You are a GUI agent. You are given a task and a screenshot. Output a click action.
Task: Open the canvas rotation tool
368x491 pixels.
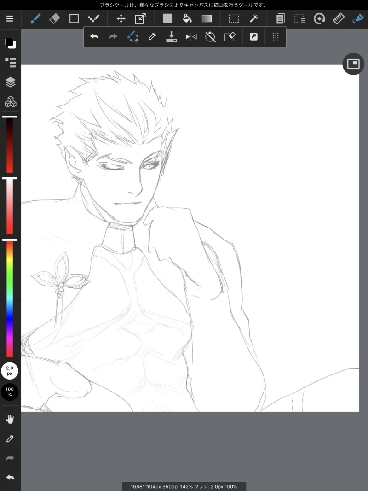pos(319,19)
